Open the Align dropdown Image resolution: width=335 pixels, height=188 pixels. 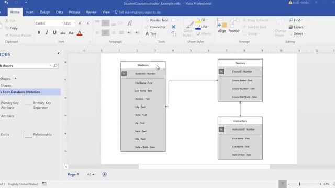222,26
